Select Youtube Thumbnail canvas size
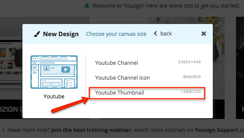This screenshot has height=138, width=244. tap(147, 93)
